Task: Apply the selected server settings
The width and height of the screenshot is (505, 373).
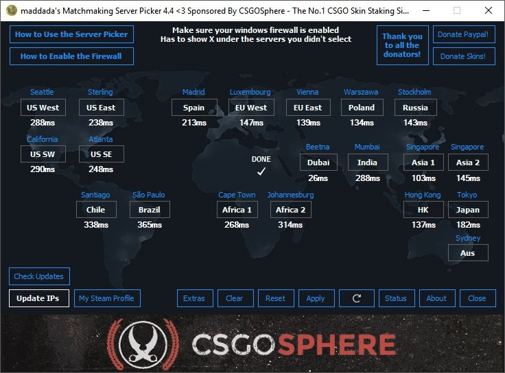Action: 316,298
